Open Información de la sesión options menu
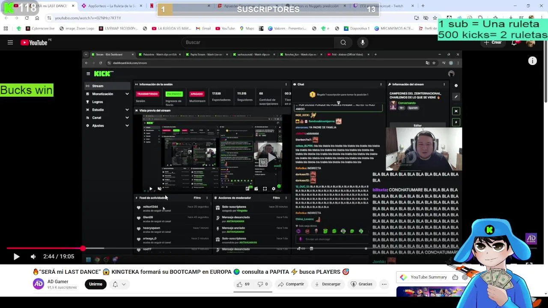The image size is (548, 308). (286, 84)
